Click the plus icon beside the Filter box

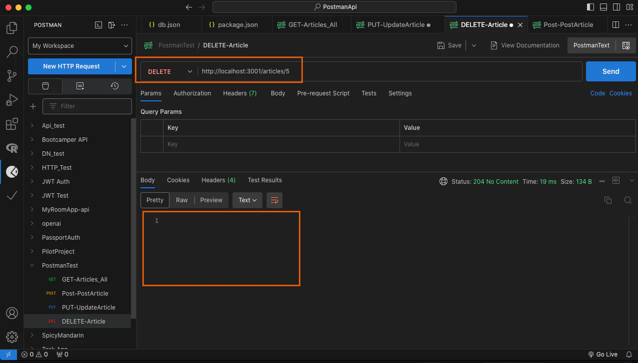33,106
